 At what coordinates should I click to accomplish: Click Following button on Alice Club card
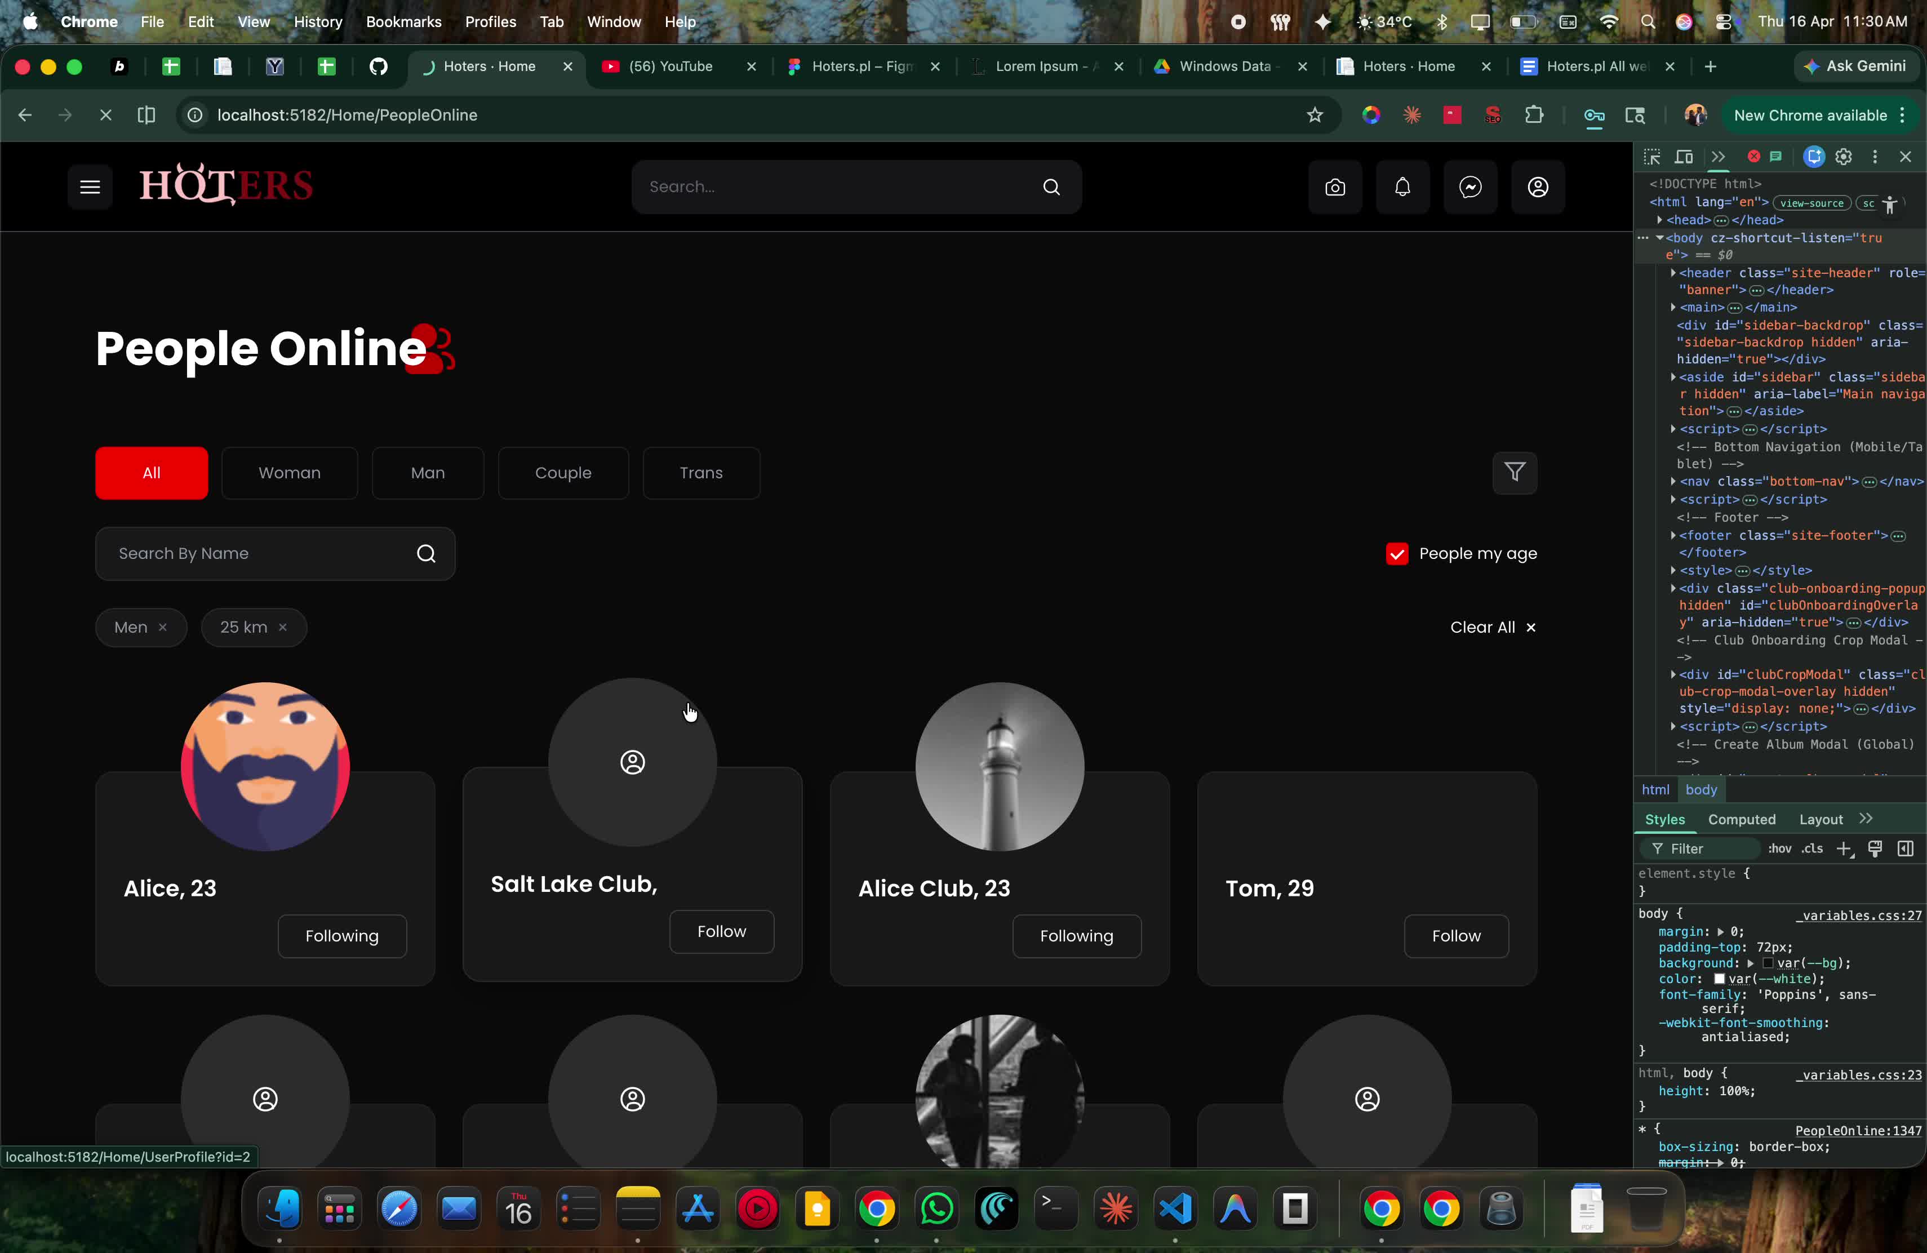pyautogui.click(x=1077, y=936)
